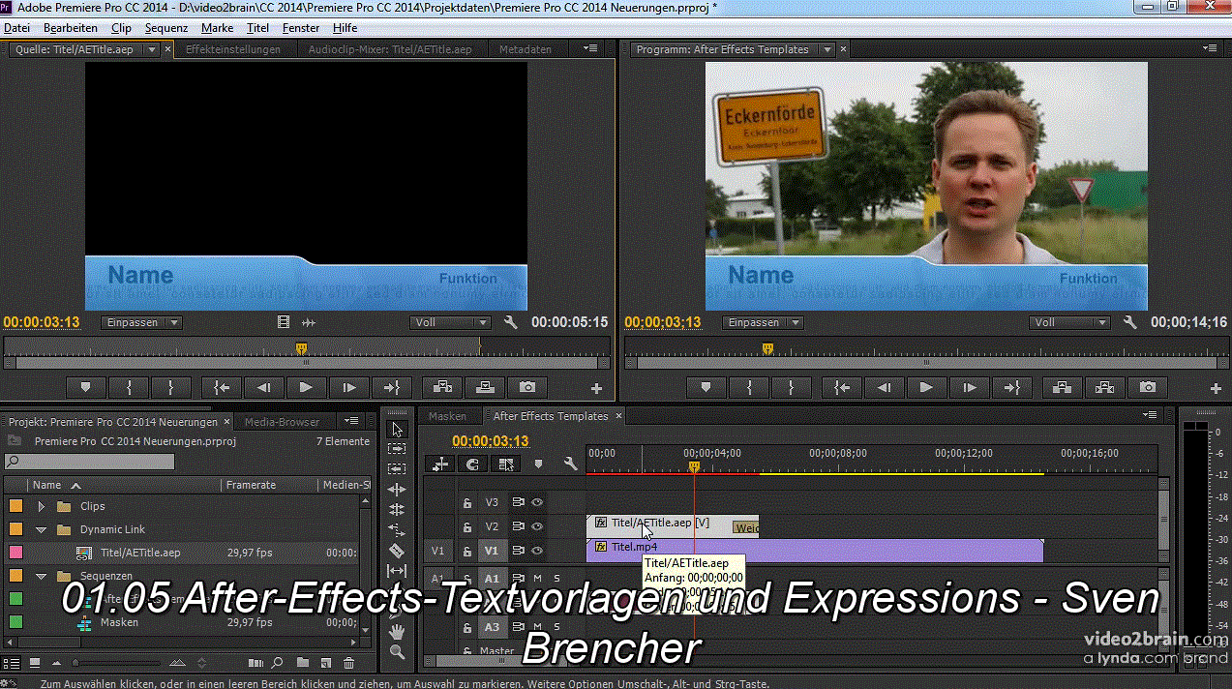The image size is (1232, 689).
Task: Play clip in Source monitor
Action: tap(307, 387)
